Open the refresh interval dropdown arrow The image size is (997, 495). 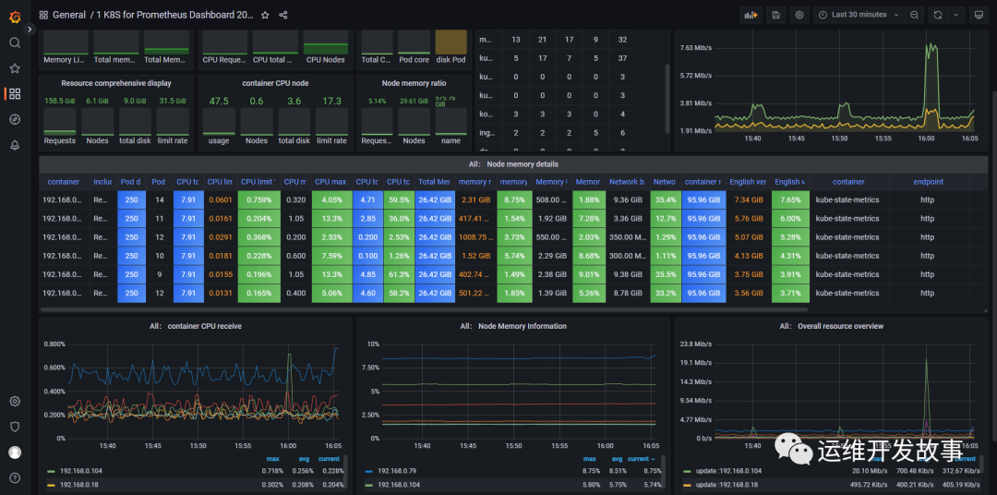(x=955, y=15)
